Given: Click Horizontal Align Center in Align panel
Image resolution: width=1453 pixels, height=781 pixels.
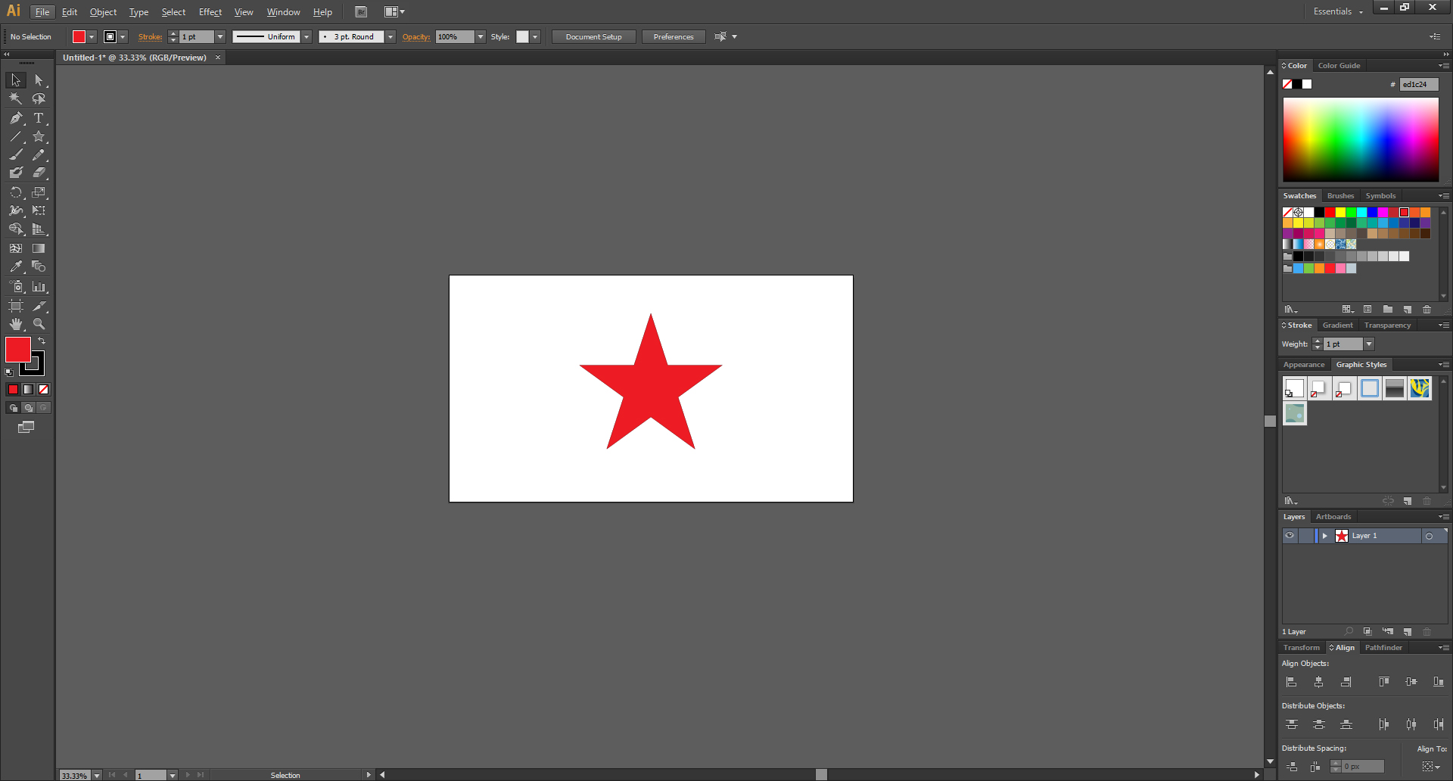Looking at the screenshot, I should pos(1318,682).
